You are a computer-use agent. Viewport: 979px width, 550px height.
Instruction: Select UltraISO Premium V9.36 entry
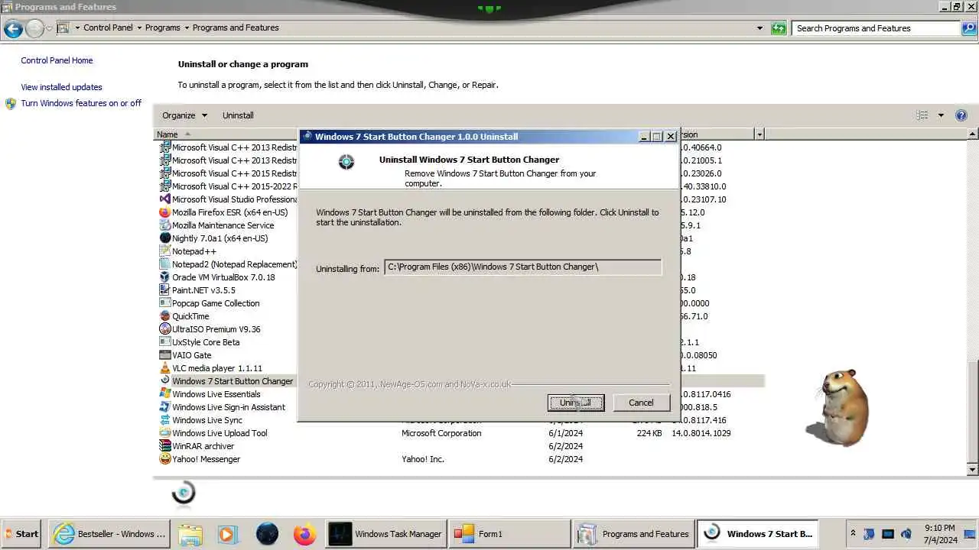(x=216, y=329)
